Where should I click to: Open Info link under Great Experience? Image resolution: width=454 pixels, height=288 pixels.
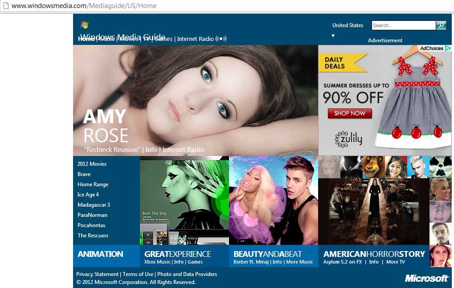click(x=179, y=262)
